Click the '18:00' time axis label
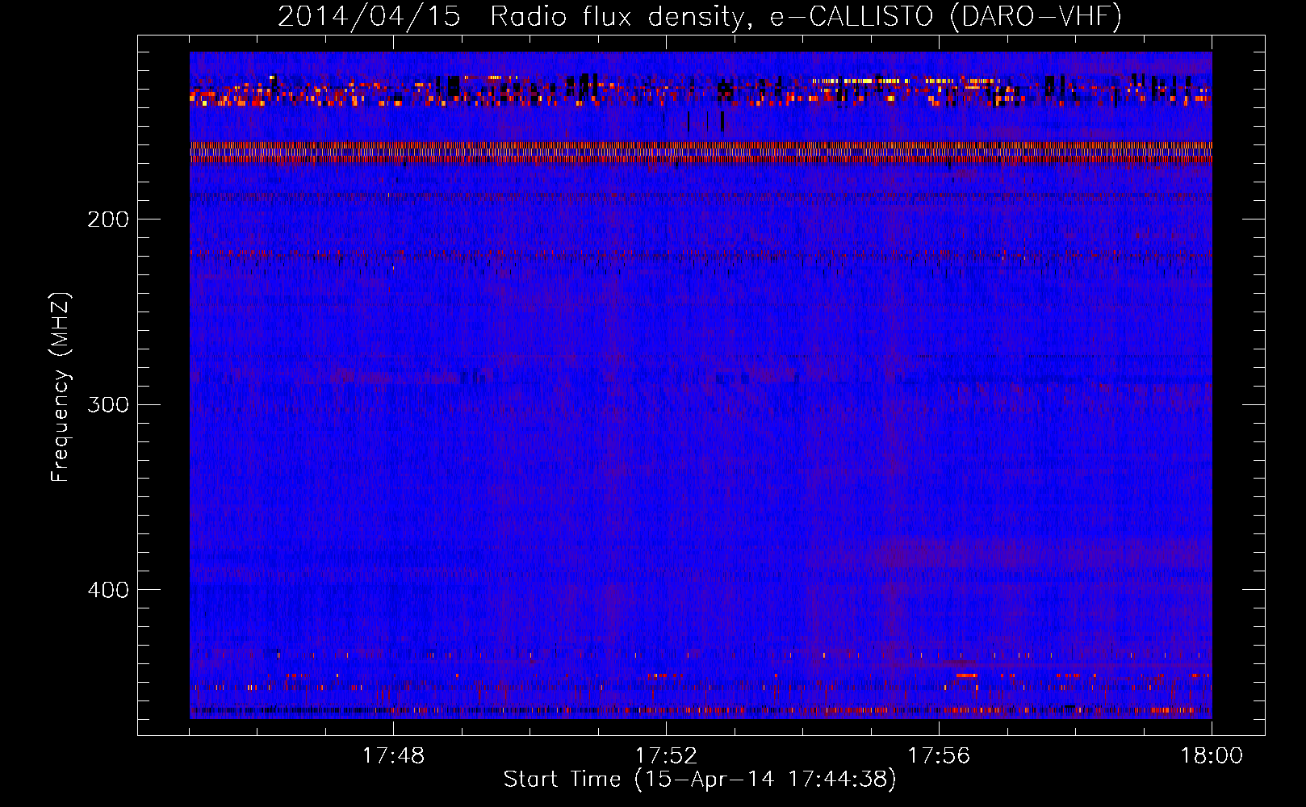 [x=1212, y=756]
